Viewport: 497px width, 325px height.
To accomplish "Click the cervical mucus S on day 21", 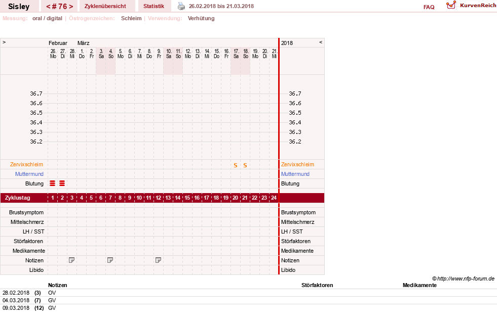I will 245,165.
